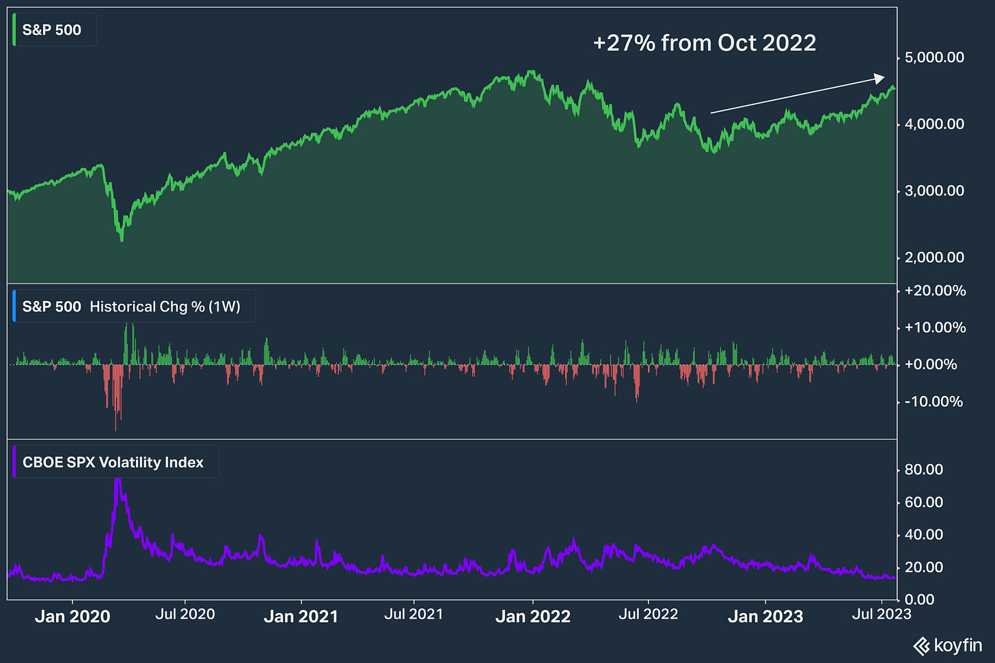
Task: Click the 0.00 label at the volatility axis bottom
Action: click(x=920, y=599)
